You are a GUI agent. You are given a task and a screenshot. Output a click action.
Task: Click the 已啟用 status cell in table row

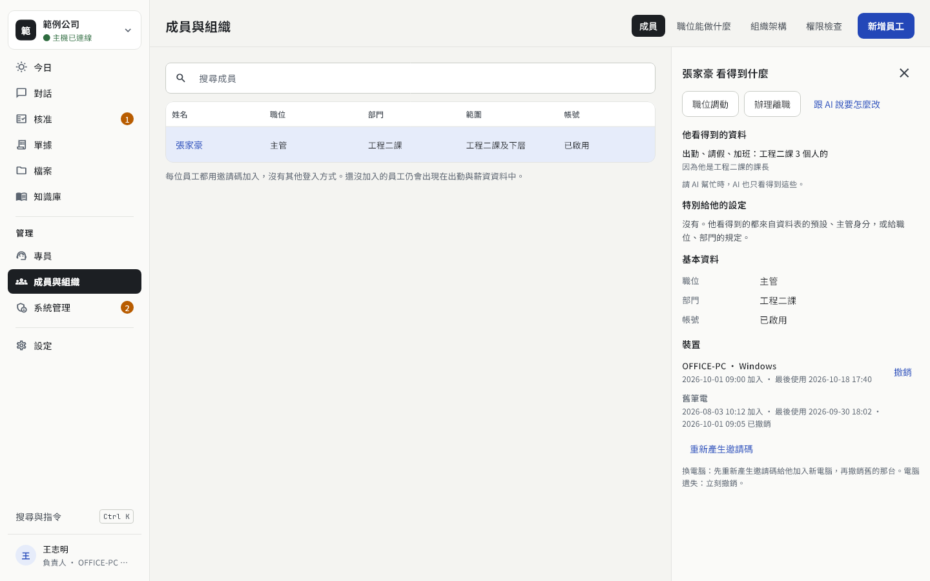pyautogui.click(x=577, y=145)
